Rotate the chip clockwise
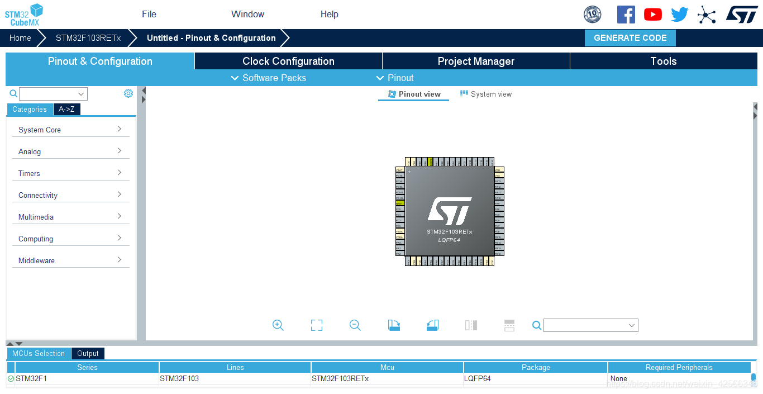Image resolution: width=763 pixels, height=394 pixels. [394, 325]
